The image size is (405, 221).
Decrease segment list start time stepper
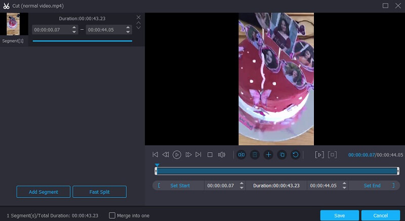coord(74,32)
